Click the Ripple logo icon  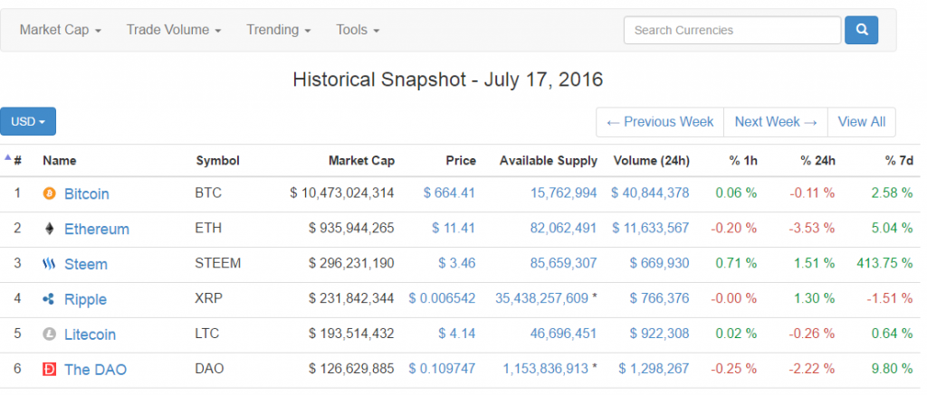(x=49, y=299)
